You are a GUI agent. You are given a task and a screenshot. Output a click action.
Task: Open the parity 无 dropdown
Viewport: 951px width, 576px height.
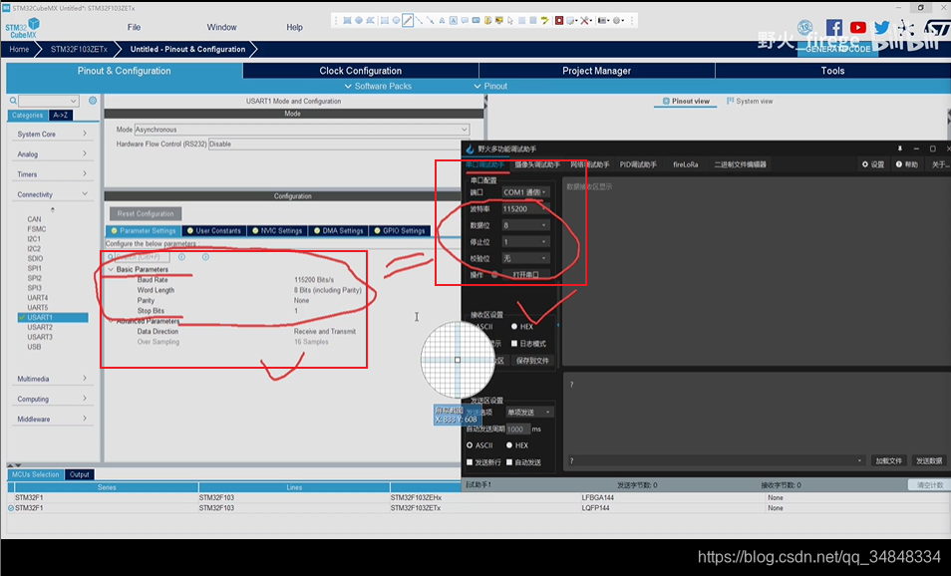(x=525, y=258)
